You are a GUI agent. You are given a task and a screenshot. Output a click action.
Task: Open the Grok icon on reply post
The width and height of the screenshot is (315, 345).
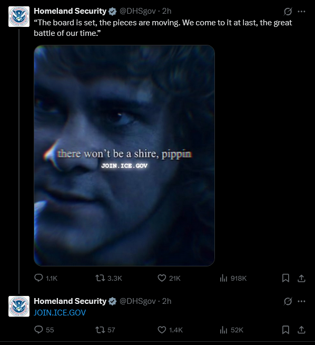(288, 301)
